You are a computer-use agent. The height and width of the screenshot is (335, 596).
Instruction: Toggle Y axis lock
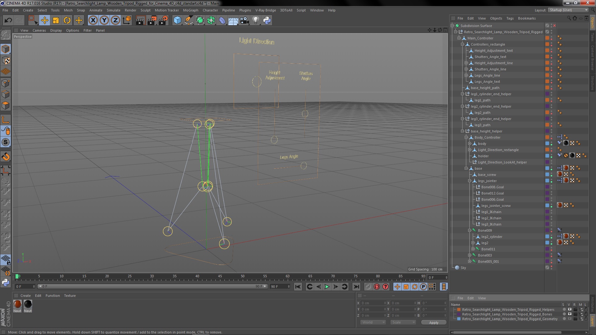tap(104, 20)
